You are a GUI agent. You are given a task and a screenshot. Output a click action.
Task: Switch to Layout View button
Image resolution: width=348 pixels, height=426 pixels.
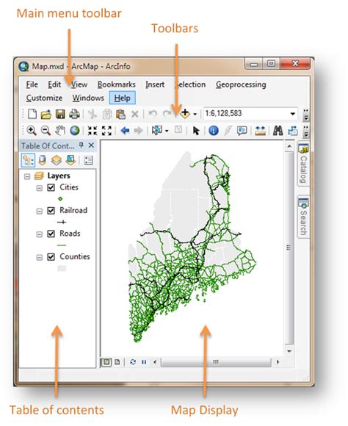click(x=117, y=362)
